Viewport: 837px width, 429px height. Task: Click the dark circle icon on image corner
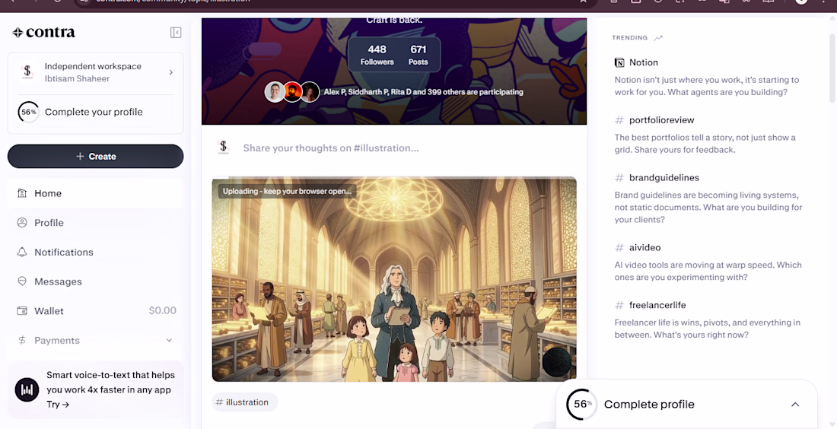[x=557, y=362]
